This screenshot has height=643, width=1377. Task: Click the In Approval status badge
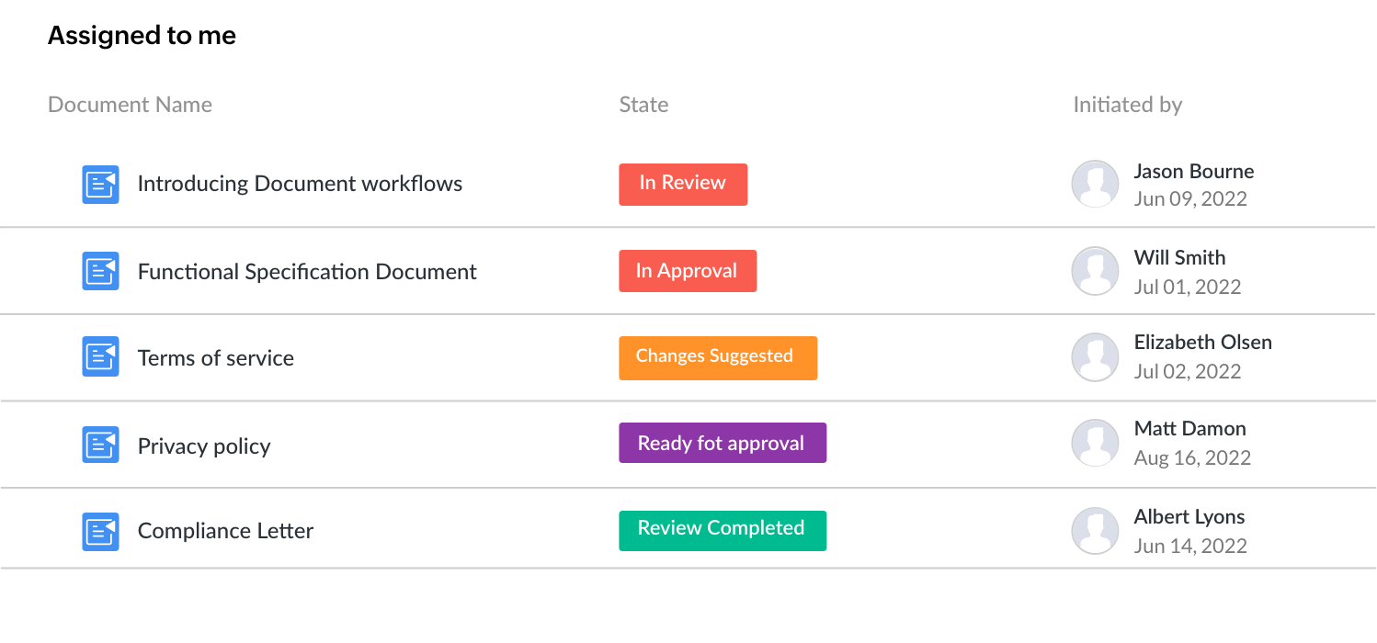click(688, 270)
